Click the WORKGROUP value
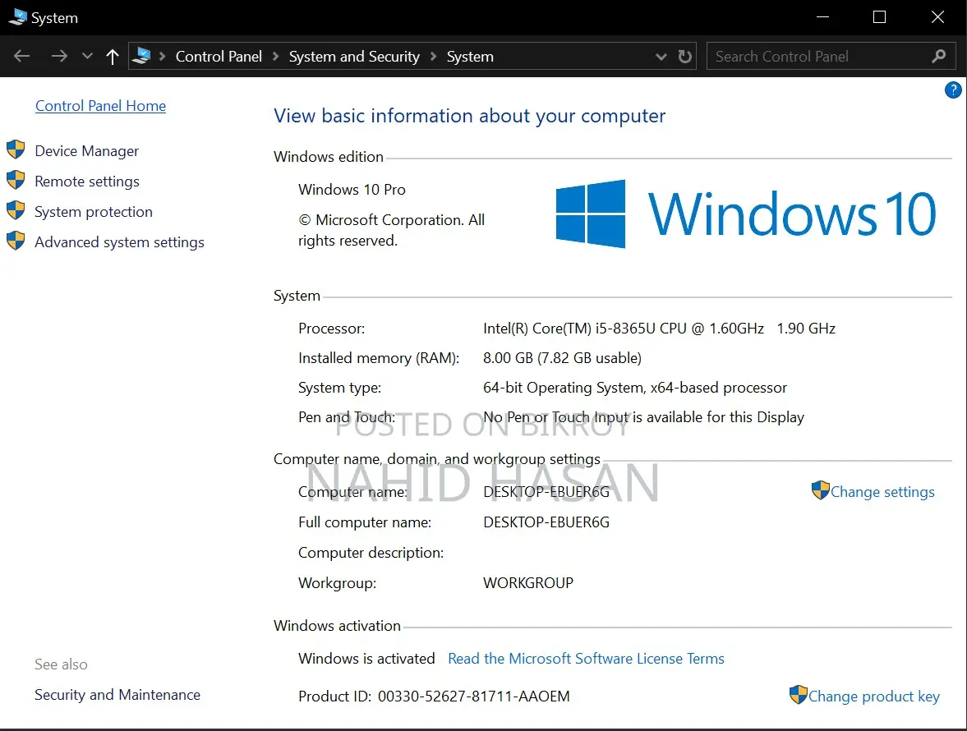 click(x=528, y=583)
